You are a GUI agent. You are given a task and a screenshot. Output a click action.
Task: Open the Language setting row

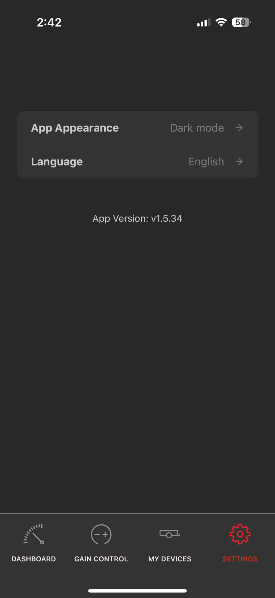(x=137, y=161)
